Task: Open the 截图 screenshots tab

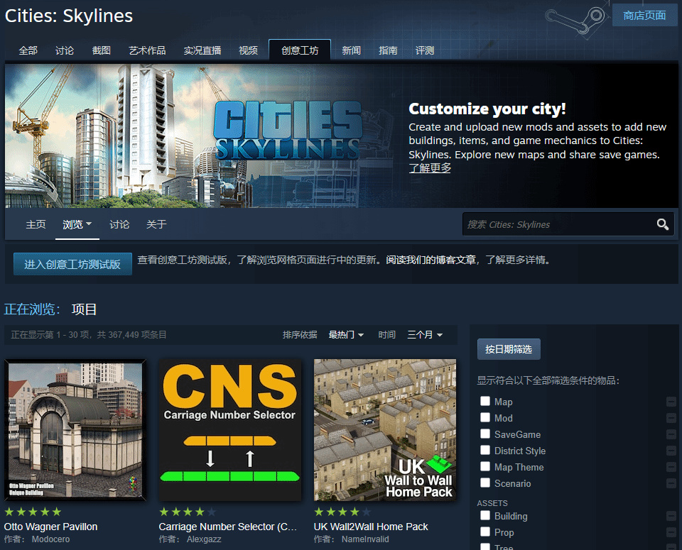Action: point(102,50)
